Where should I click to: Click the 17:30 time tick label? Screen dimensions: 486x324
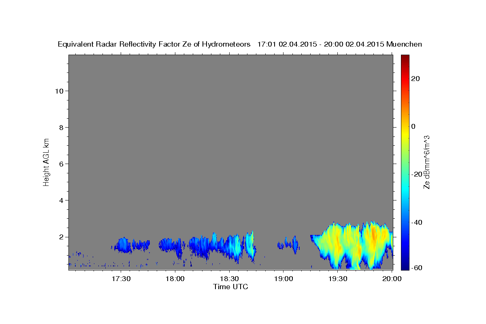click(x=121, y=279)
